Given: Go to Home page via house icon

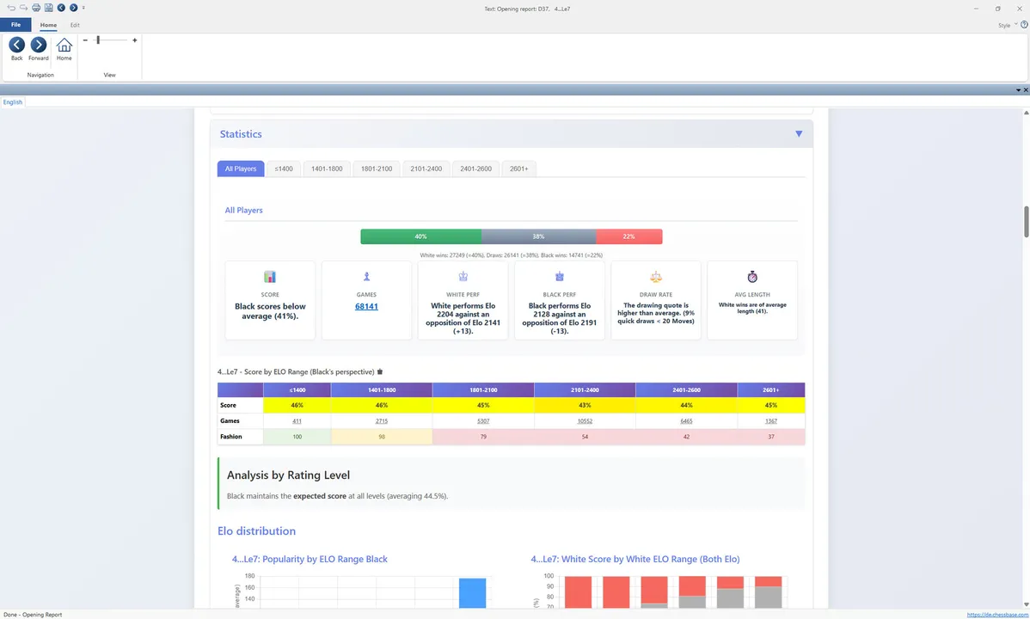Looking at the screenshot, I should click(x=64, y=45).
